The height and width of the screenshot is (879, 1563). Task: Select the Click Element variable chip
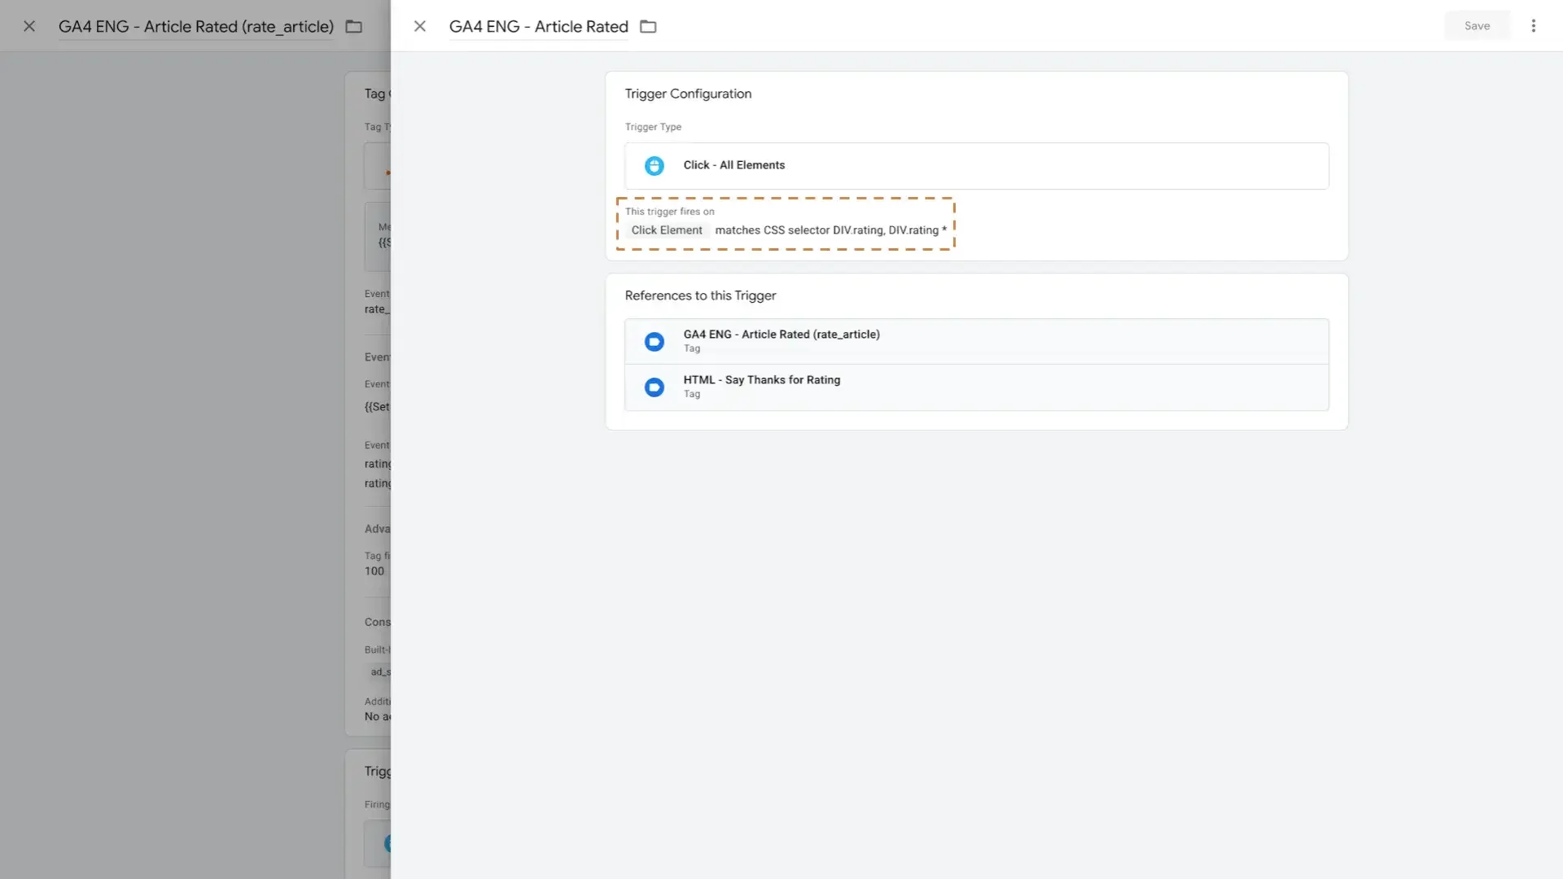[667, 230]
